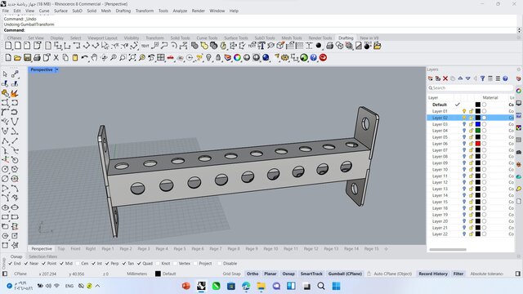
Task: Click the Print icon in standard toolbar
Action: [x=37, y=58]
